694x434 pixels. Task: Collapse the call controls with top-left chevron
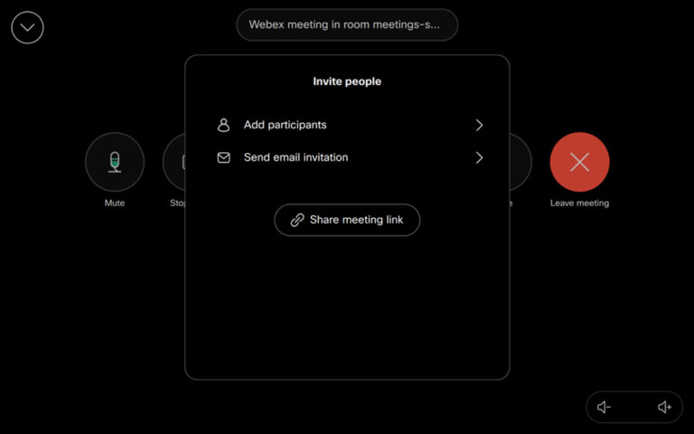(27, 27)
